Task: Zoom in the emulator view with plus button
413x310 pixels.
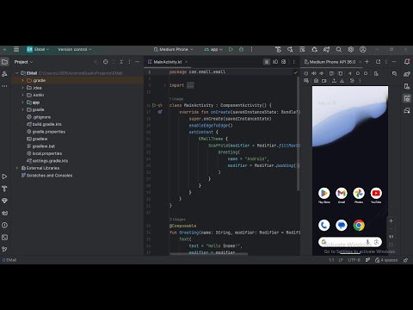Action: coord(391,220)
